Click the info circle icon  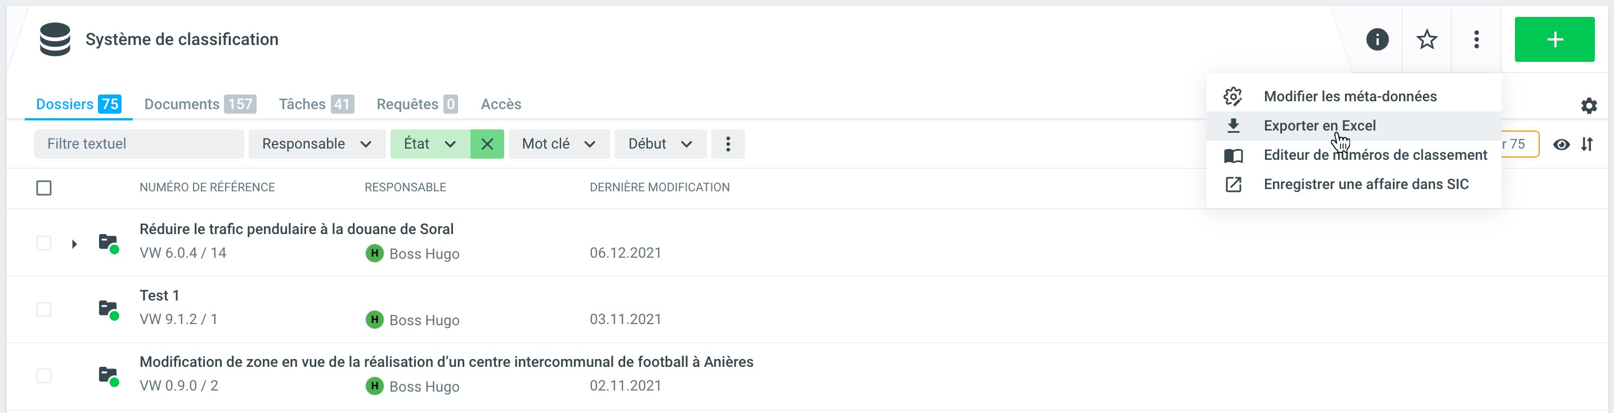(1377, 39)
